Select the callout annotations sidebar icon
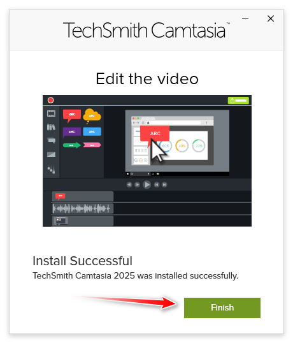The width and height of the screenshot is (293, 343). click(x=52, y=140)
